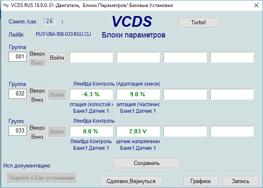263x188 pixels.
Task: Open Графики view
Action: [x=200, y=181]
